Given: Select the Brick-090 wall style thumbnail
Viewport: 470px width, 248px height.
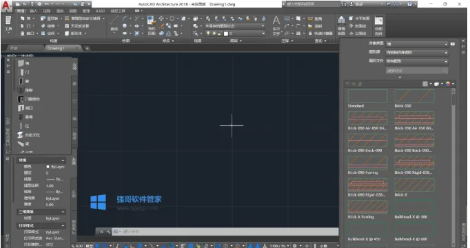Looking at the screenshot, I should click(414, 96).
